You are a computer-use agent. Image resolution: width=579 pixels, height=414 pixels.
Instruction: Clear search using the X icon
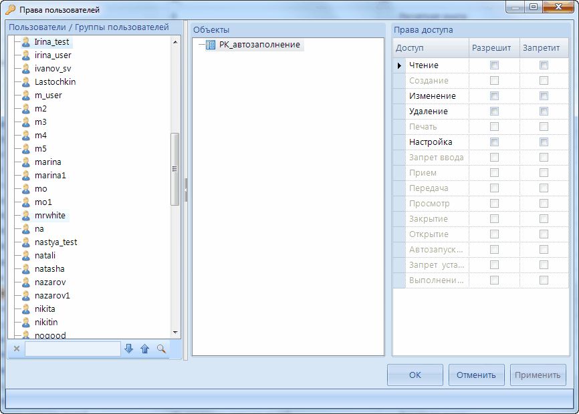17,349
